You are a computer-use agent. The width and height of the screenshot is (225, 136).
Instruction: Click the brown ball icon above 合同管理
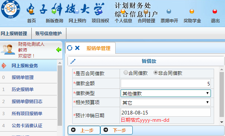point(146,11)
